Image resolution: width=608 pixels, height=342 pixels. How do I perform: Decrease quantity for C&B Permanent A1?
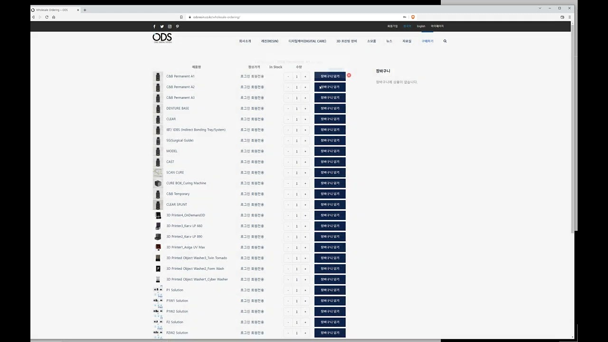[288, 76]
